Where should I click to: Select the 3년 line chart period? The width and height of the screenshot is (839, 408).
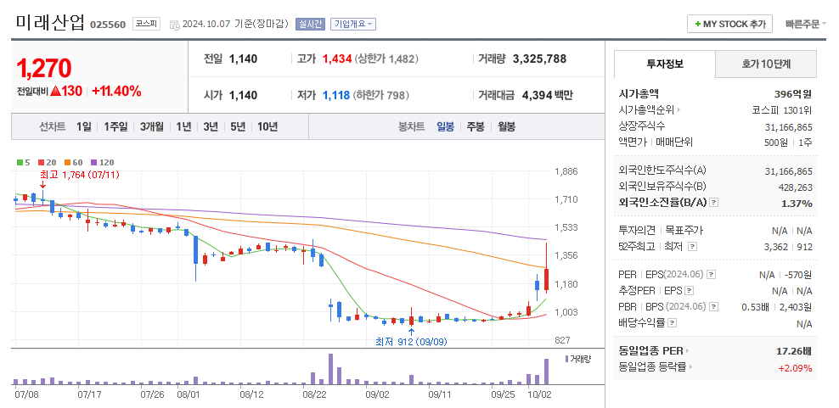(211, 126)
